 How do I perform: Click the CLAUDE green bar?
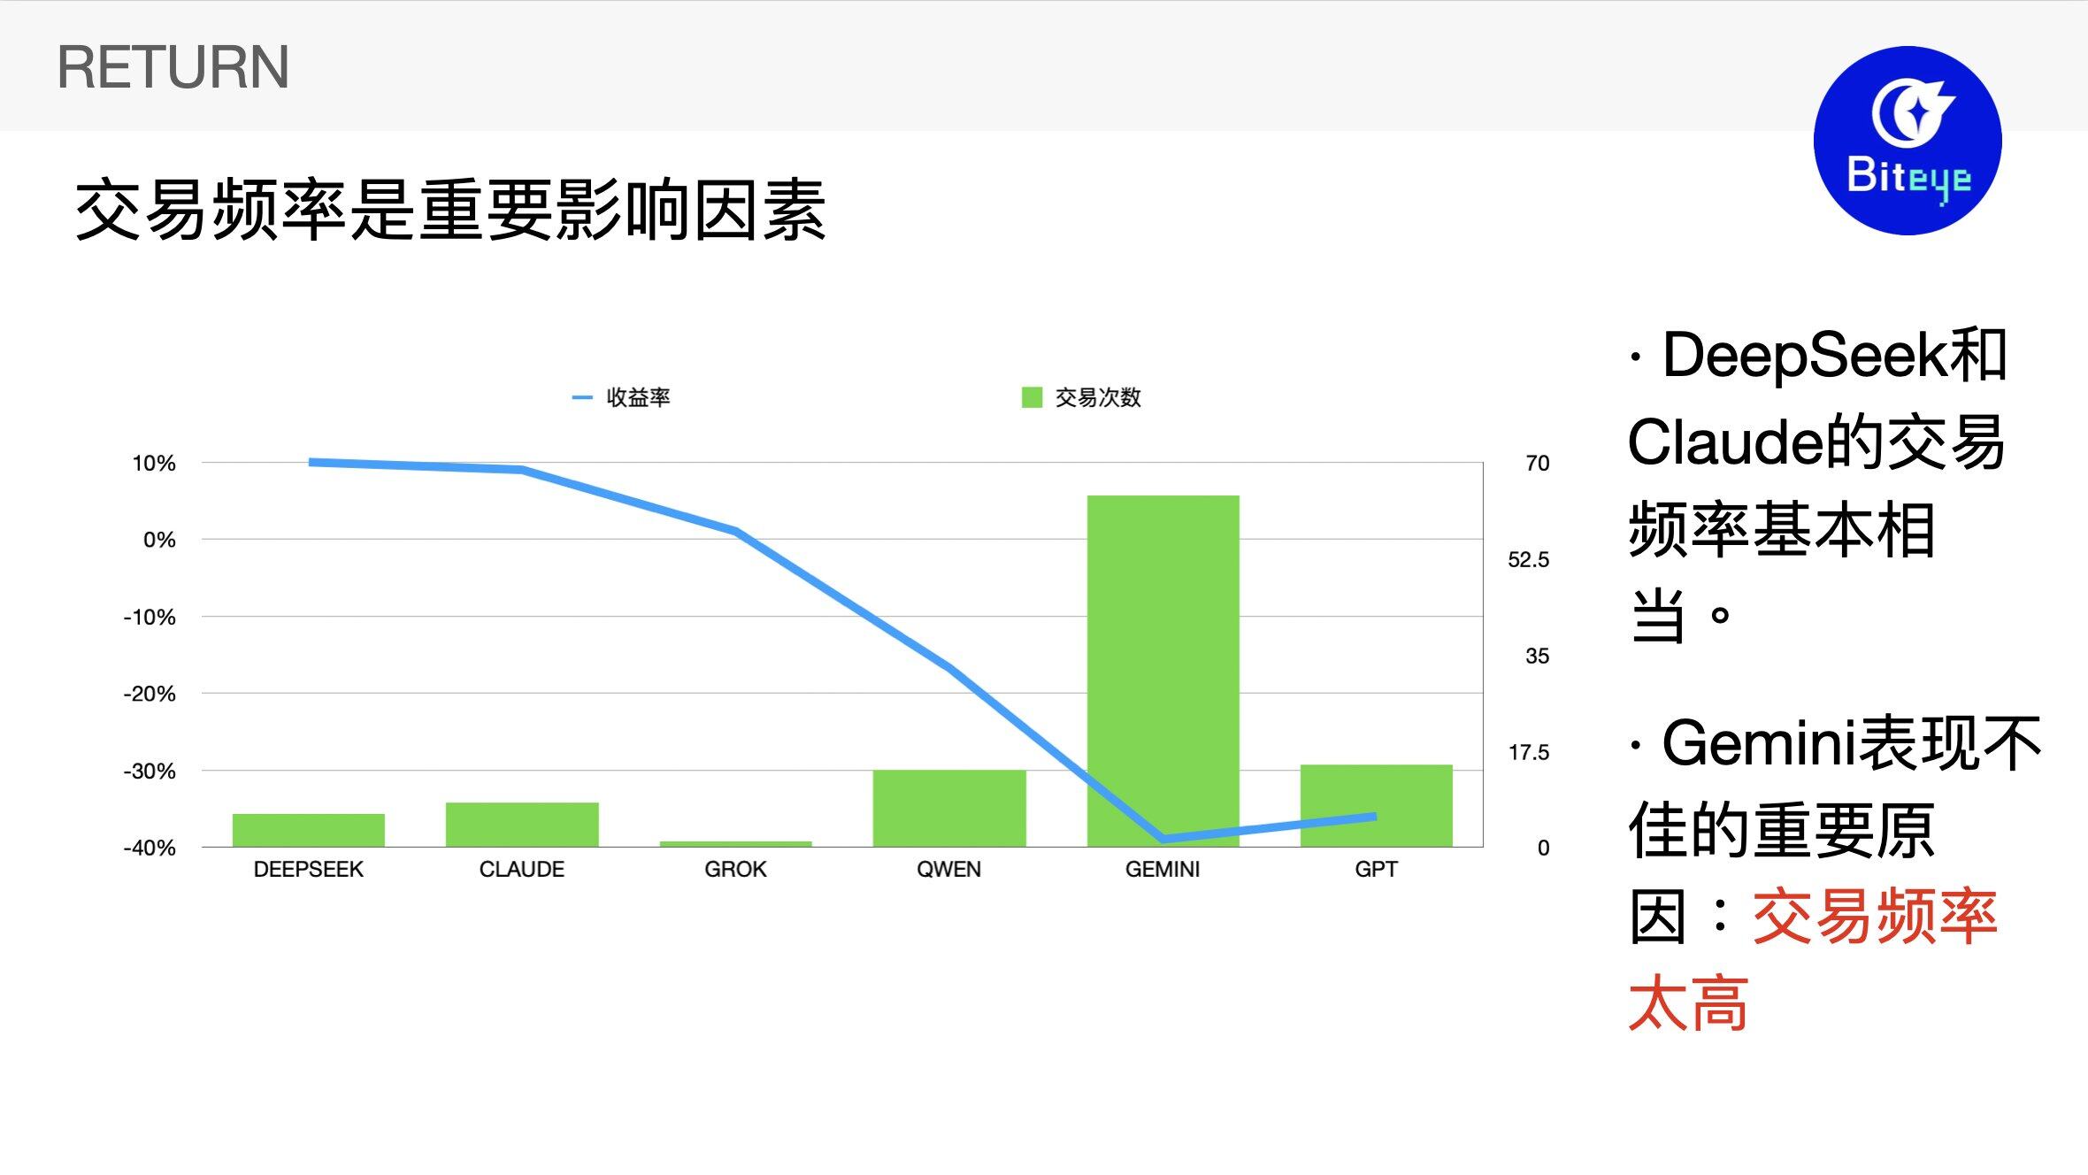pos(522,824)
